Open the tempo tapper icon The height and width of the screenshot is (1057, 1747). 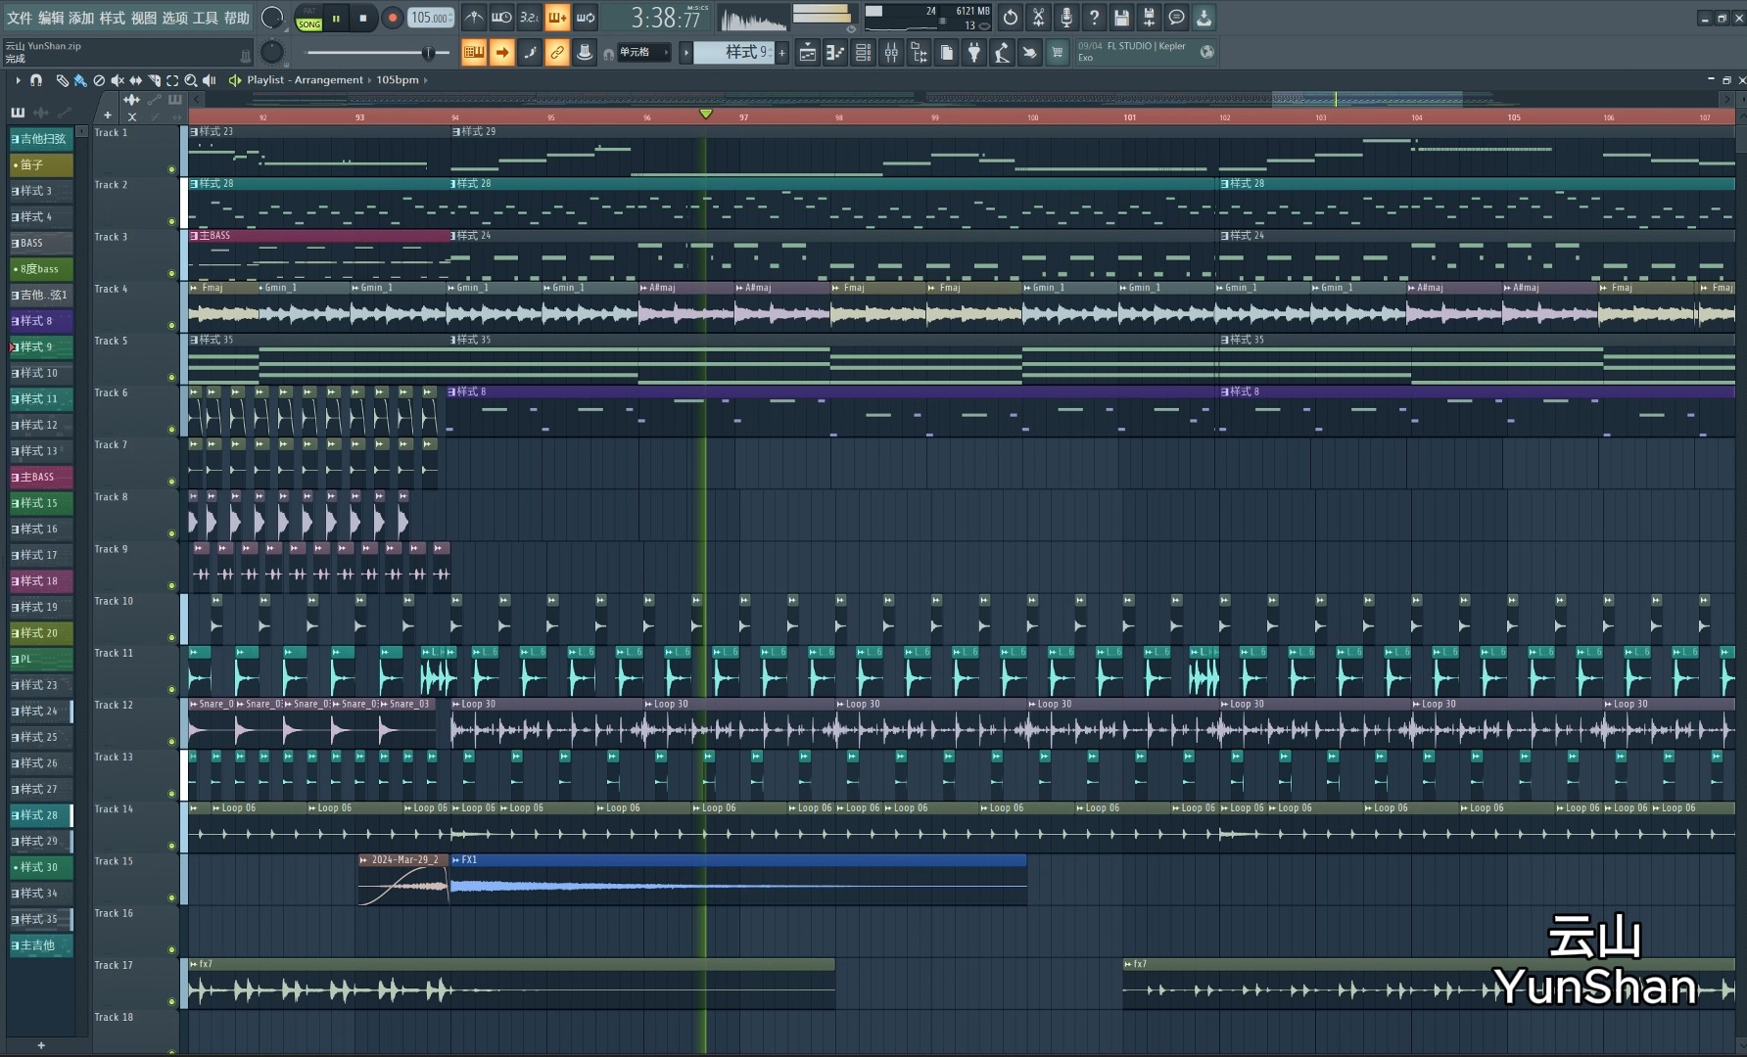coord(1002,53)
